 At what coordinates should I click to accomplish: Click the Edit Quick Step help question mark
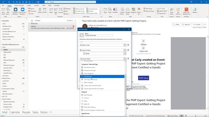[x=124, y=29]
